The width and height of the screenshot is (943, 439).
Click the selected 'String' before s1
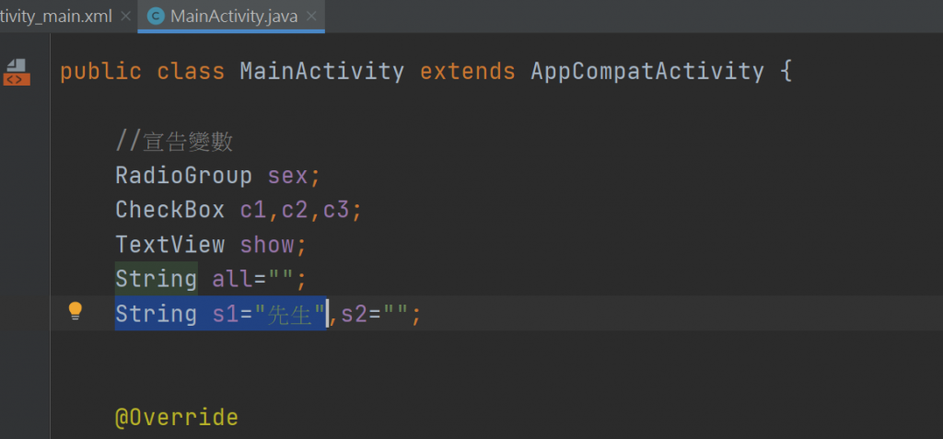[156, 314]
